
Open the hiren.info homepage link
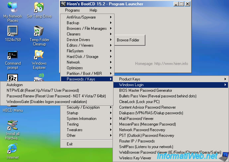pyautogui.click(x=161, y=64)
